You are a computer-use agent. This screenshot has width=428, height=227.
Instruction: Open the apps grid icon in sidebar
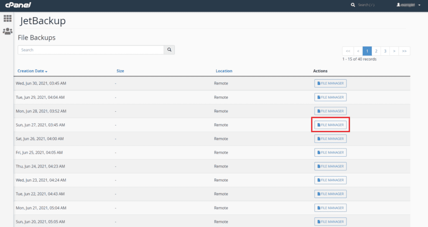(8, 18)
